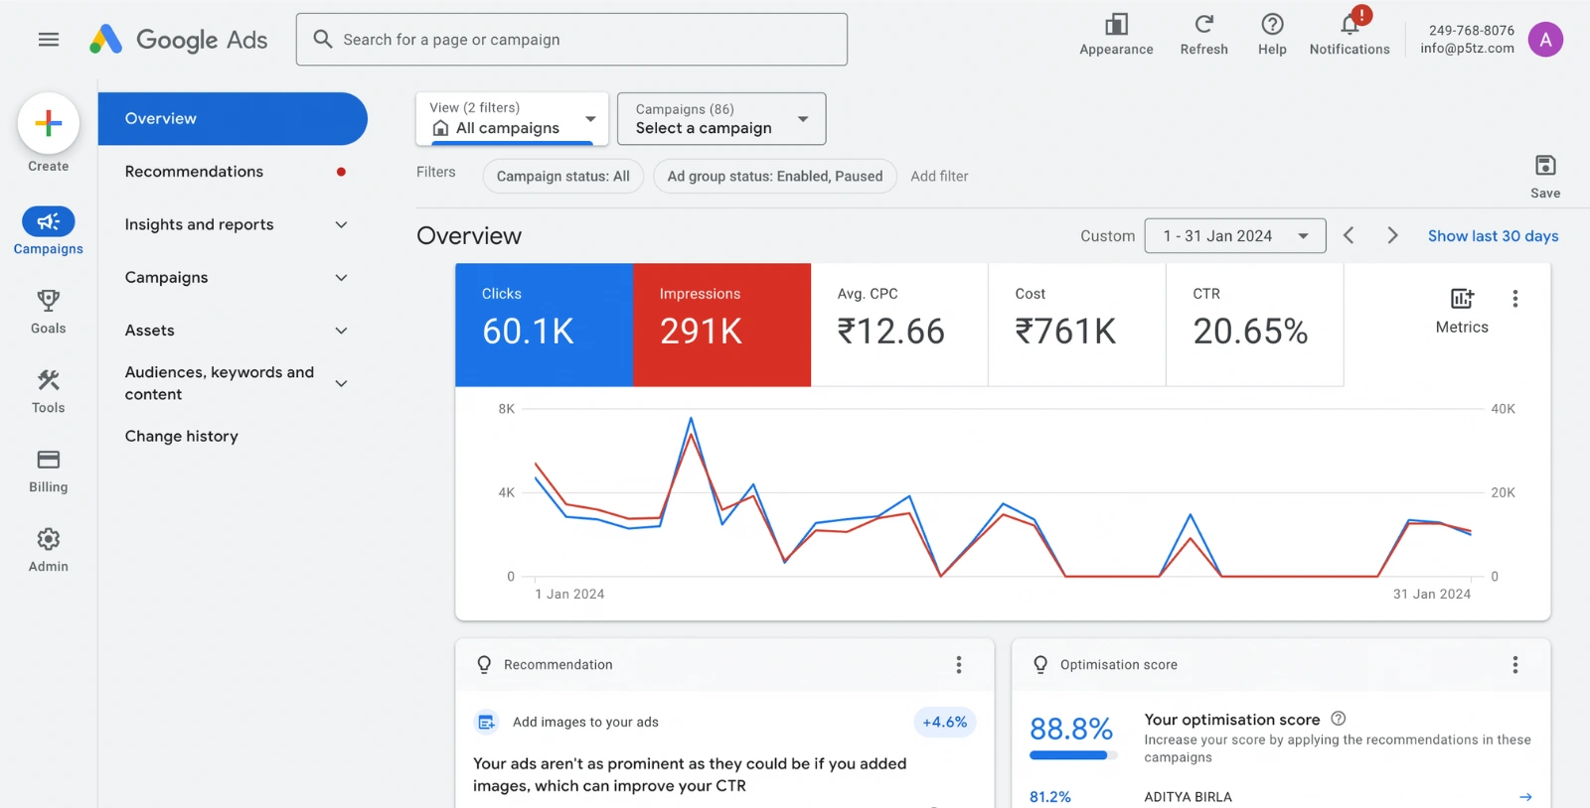Open the account avatar A
This screenshot has height=808, width=1590.
click(1545, 40)
